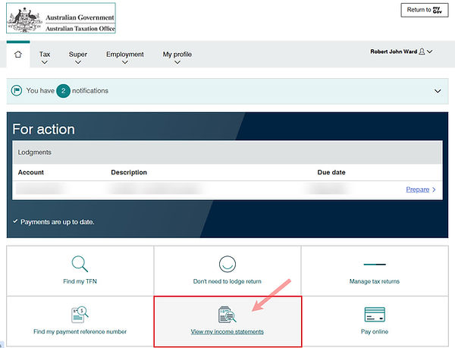455x348 pixels.
Task: Open Find my TFN link
Action: [x=80, y=281]
